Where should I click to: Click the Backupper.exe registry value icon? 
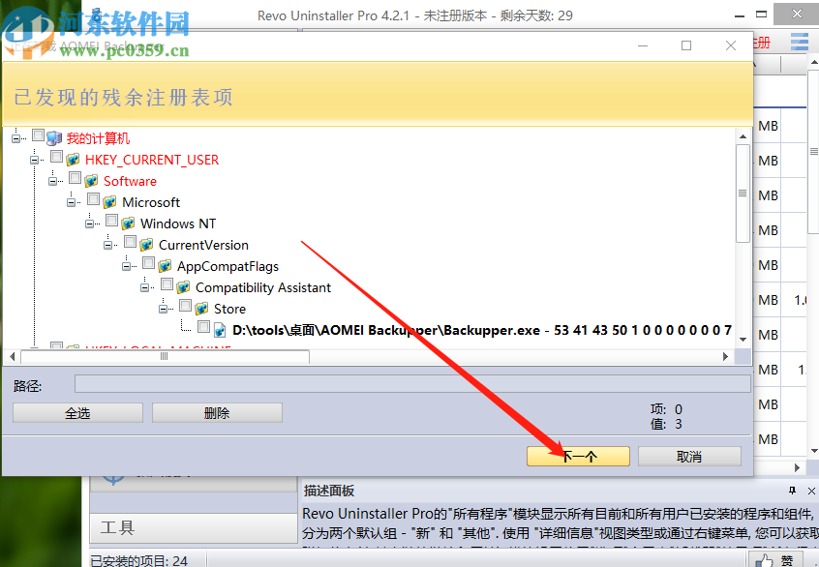pos(220,331)
